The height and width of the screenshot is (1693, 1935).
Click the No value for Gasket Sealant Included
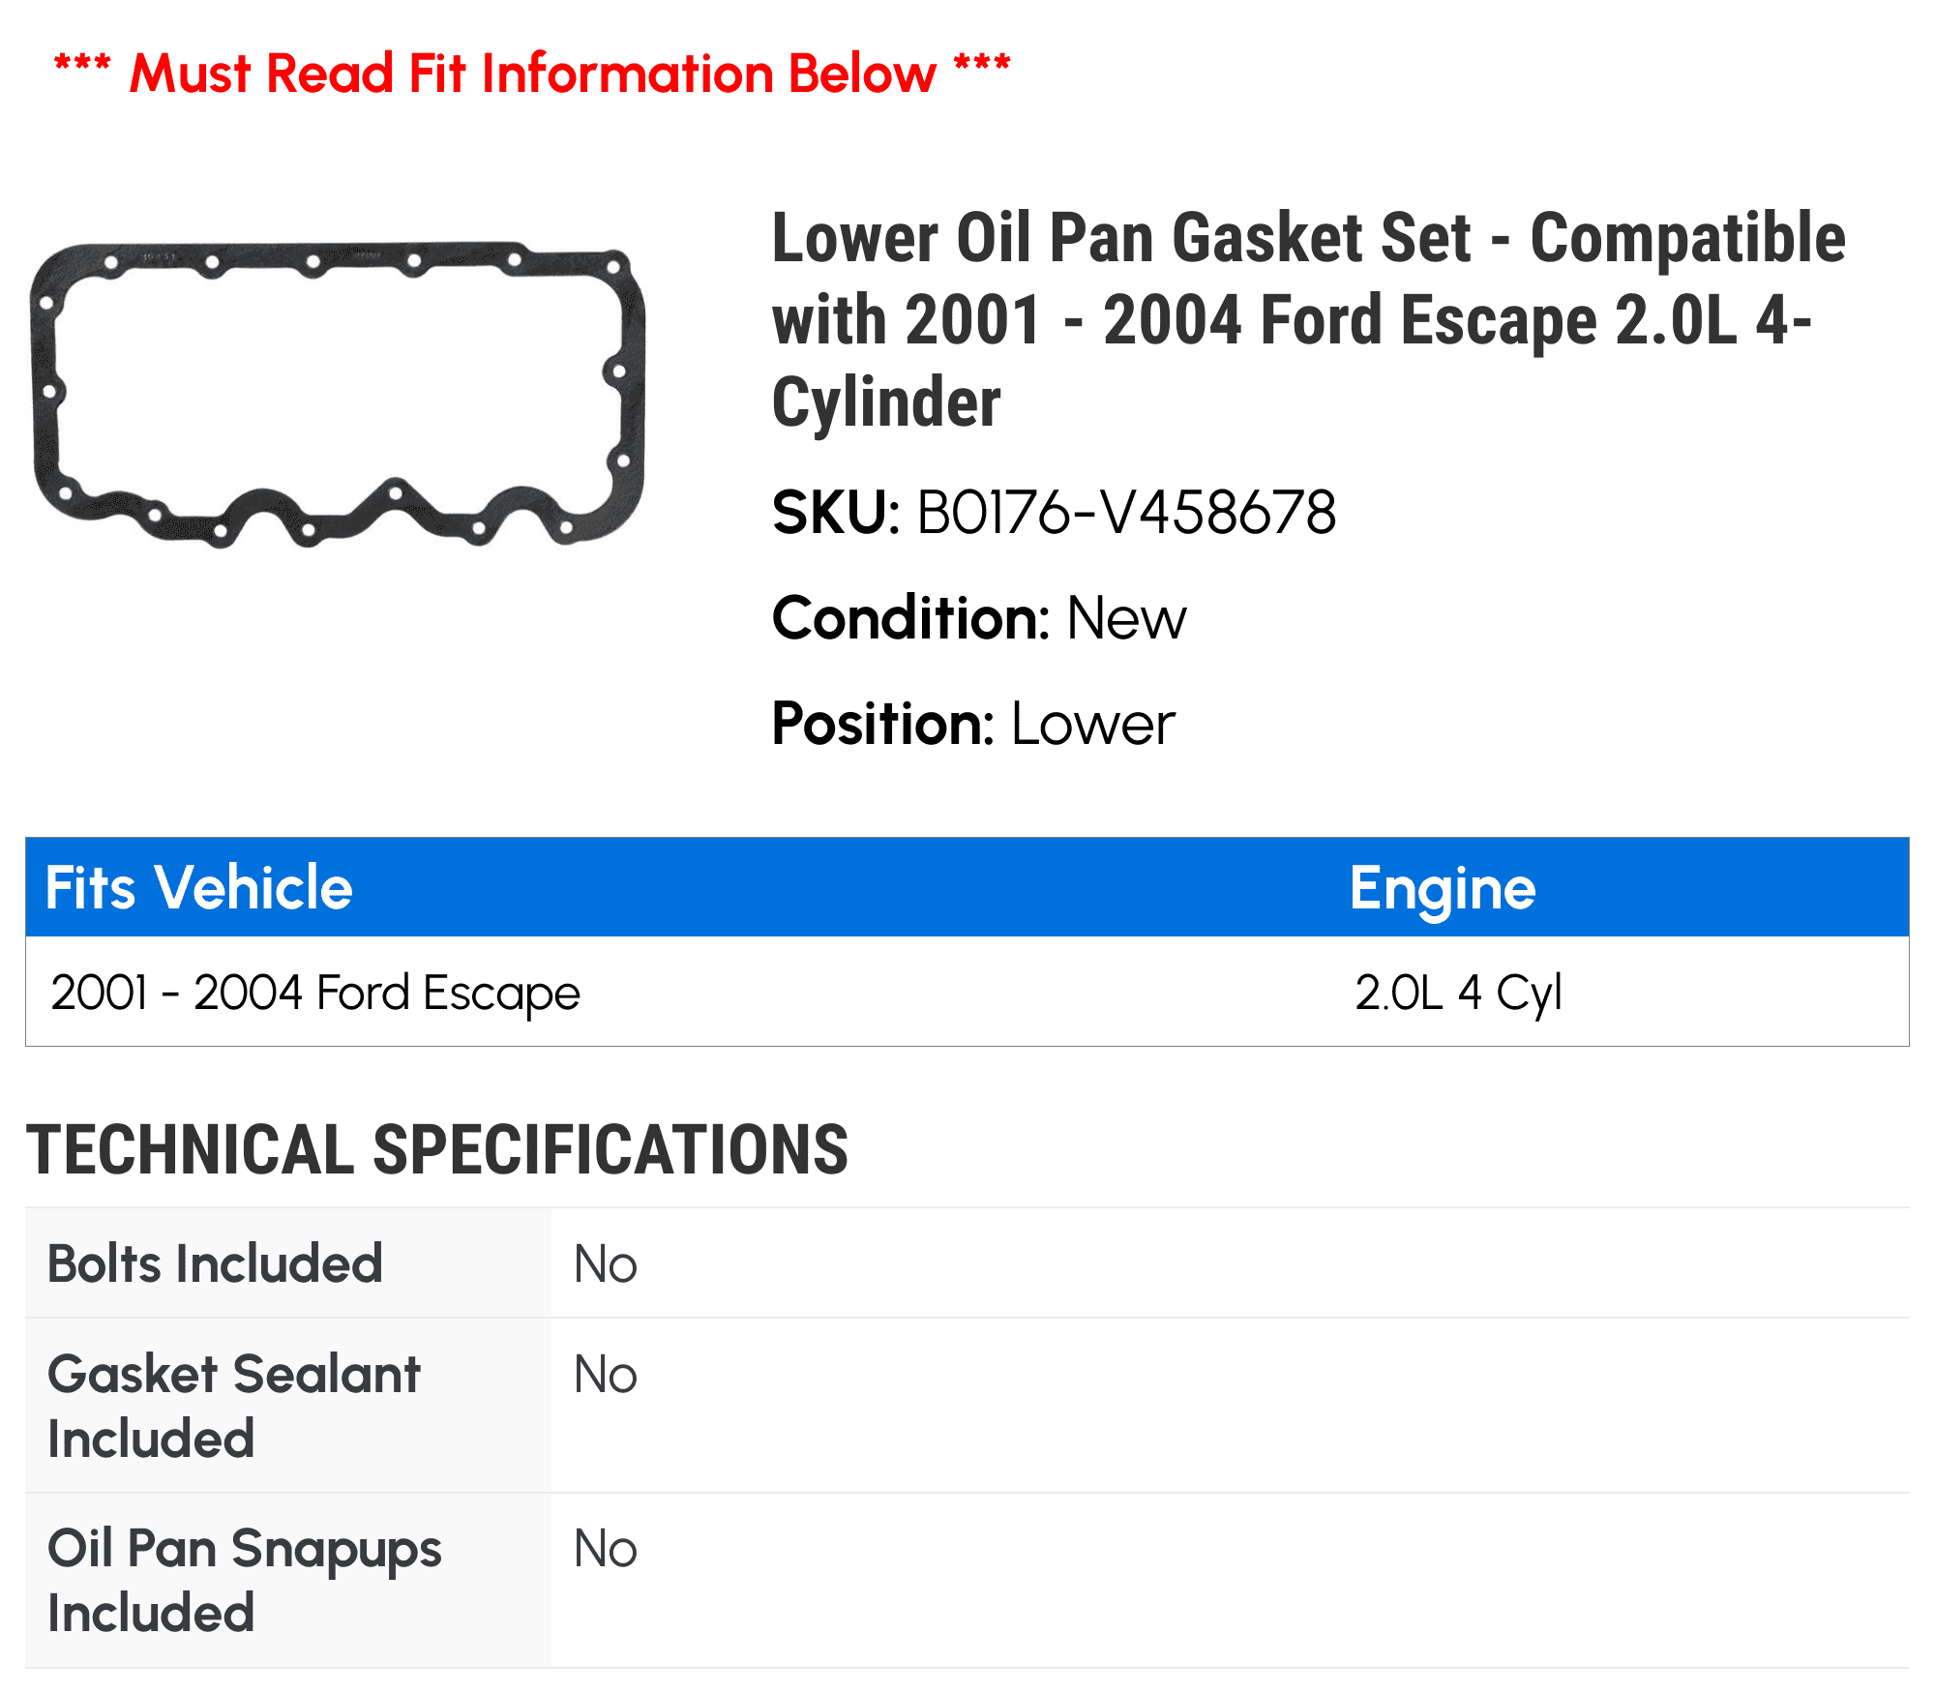[x=606, y=1375]
